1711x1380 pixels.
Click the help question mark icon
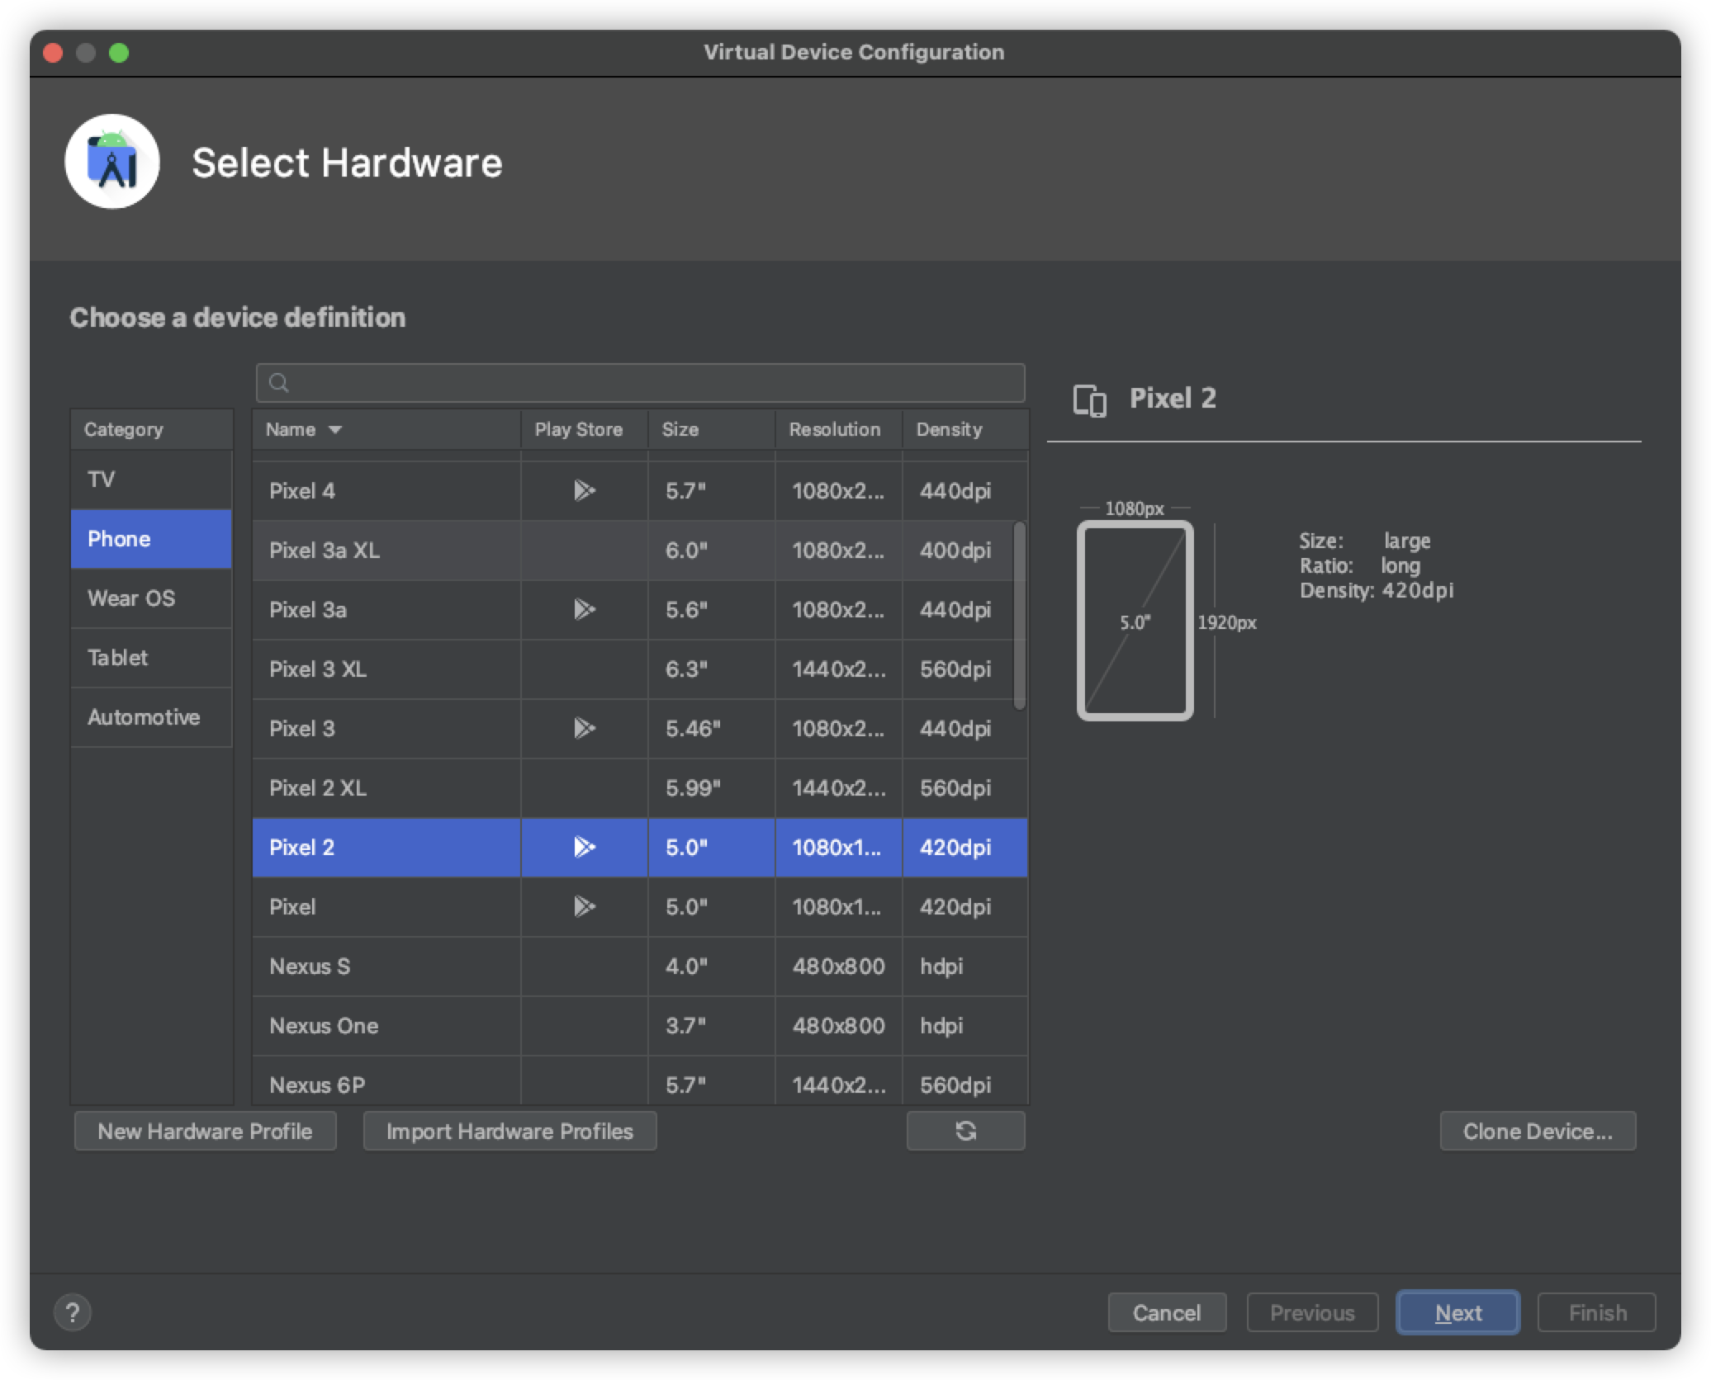(x=73, y=1312)
